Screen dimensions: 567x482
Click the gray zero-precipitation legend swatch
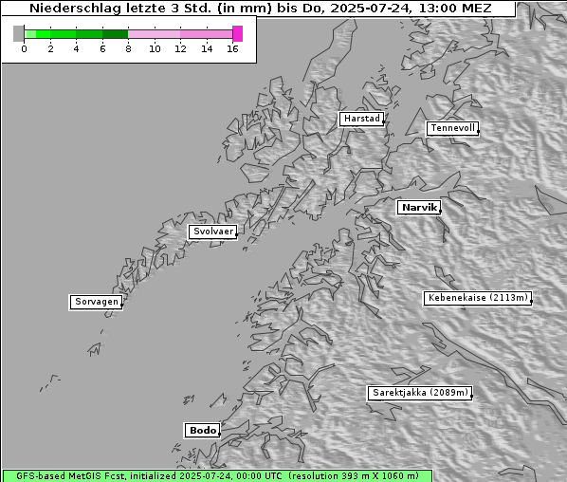coord(18,33)
